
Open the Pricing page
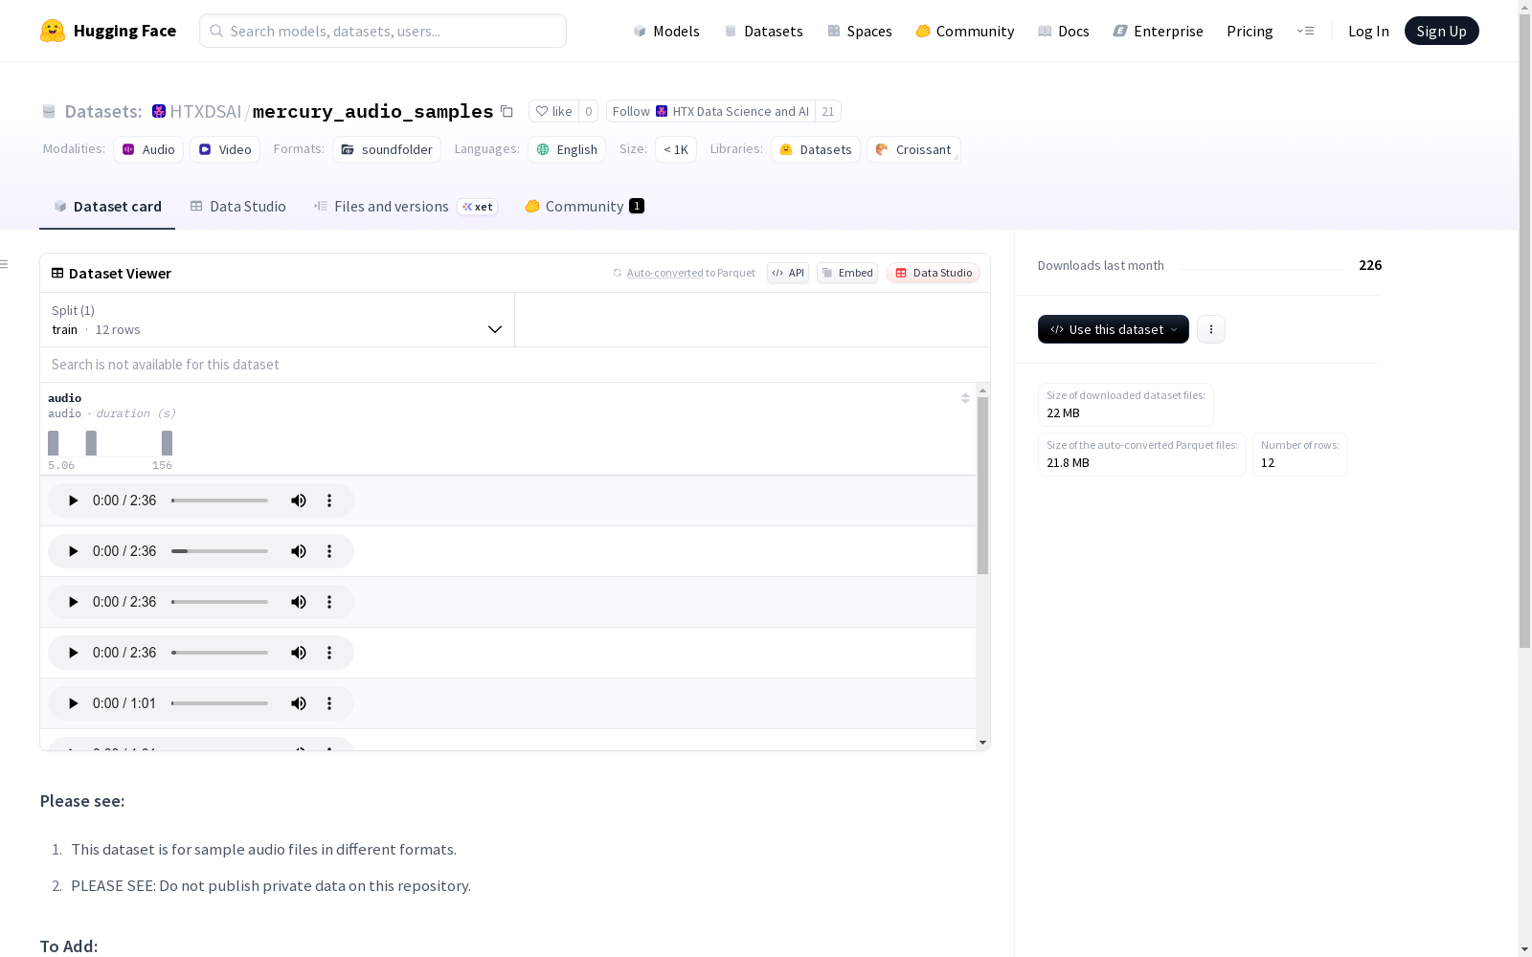point(1250,31)
